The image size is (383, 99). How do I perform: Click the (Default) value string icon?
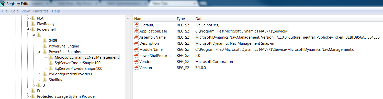pos(136,25)
